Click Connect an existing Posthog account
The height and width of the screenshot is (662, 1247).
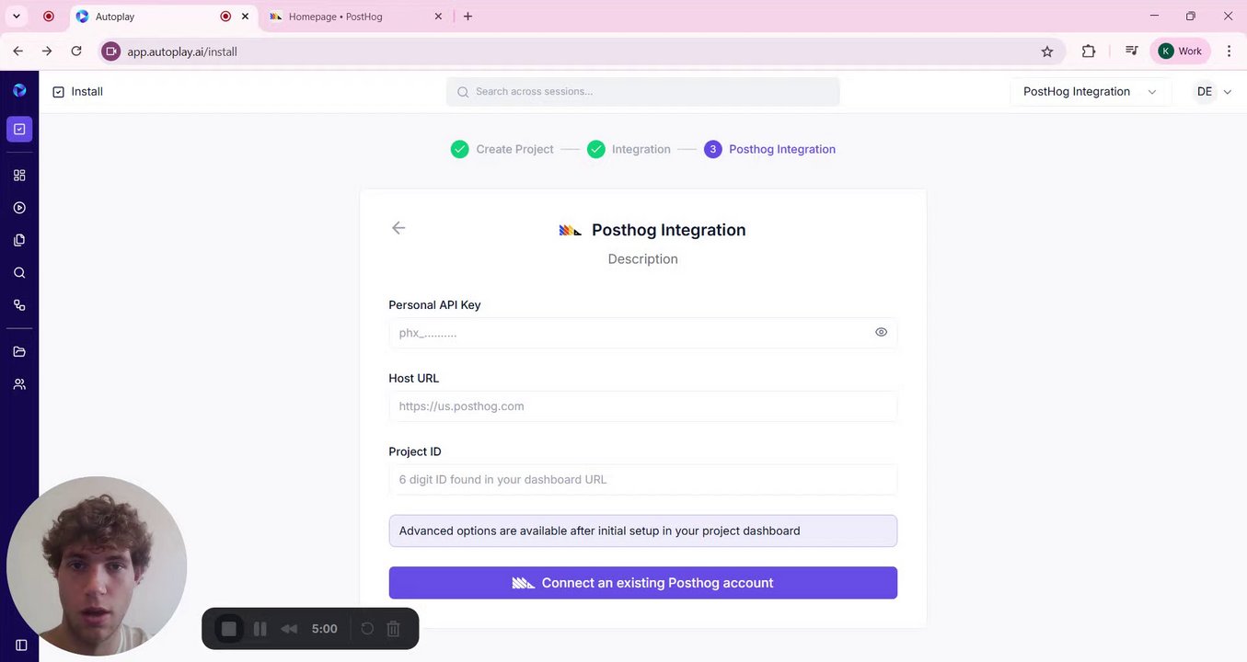[x=642, y=583]
